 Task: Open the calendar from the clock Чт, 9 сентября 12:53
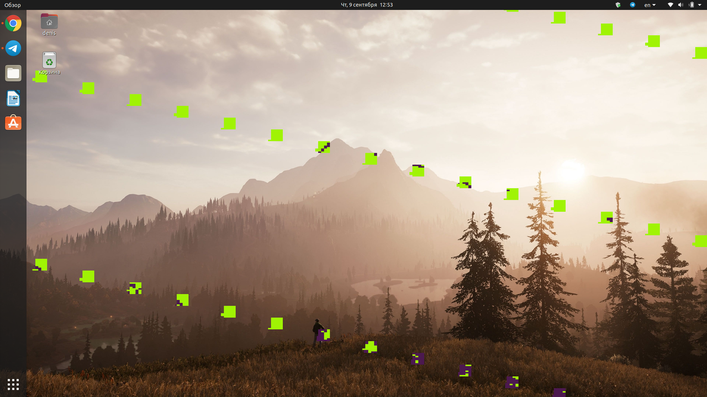pos(367,4)
